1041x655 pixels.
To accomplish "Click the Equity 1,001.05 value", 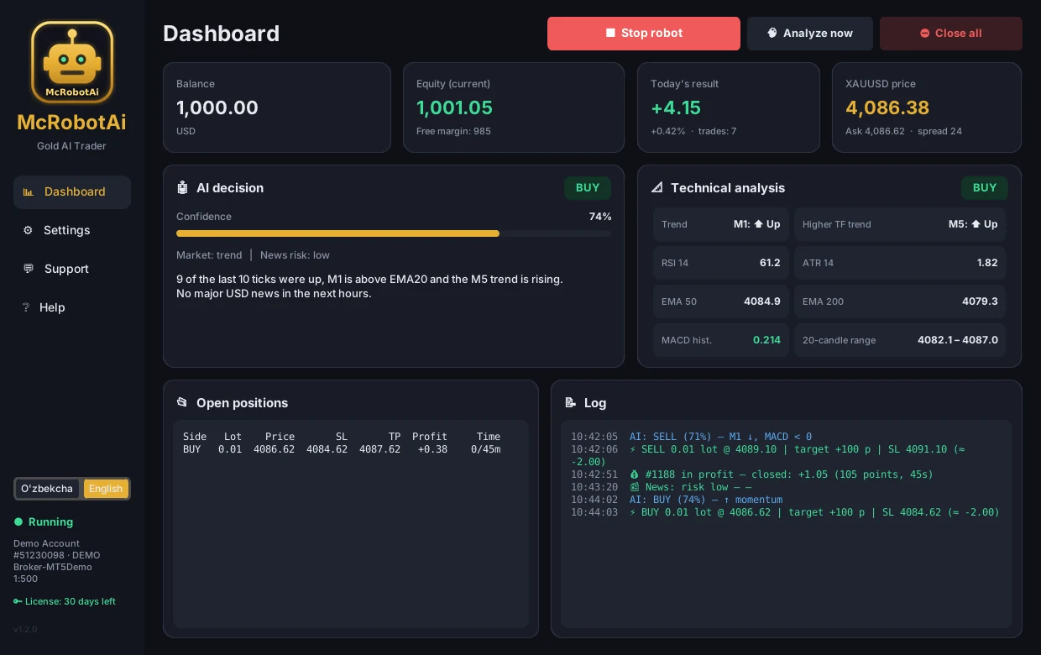I will tap(454, 107).
